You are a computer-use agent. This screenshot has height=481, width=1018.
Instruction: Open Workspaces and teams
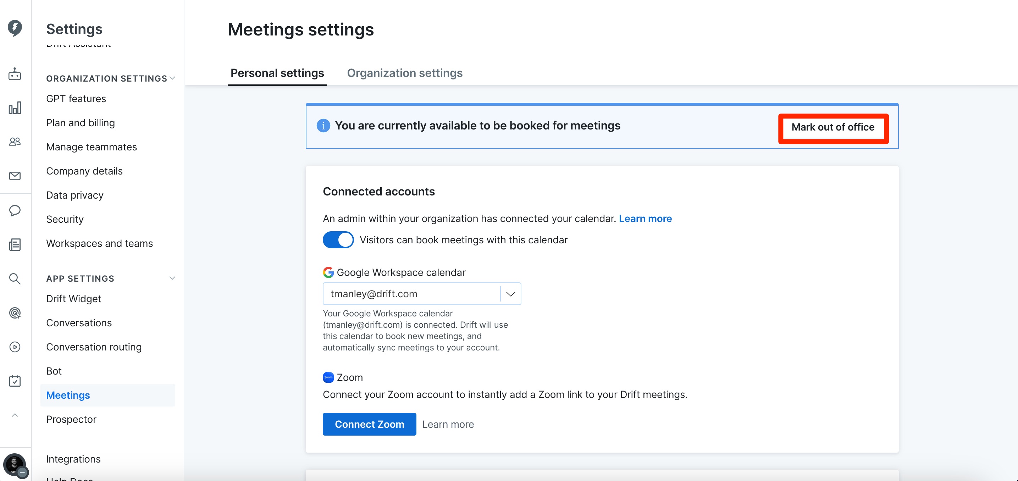point(99,243)
